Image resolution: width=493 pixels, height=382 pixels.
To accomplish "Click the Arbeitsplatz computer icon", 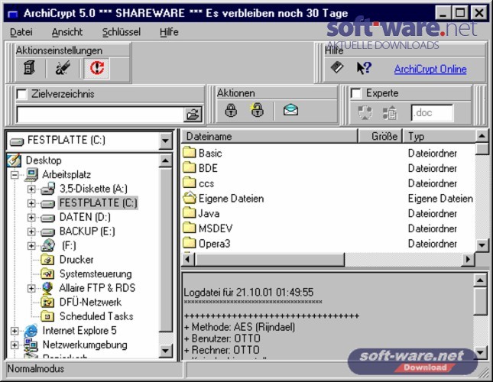I will 31,175.
